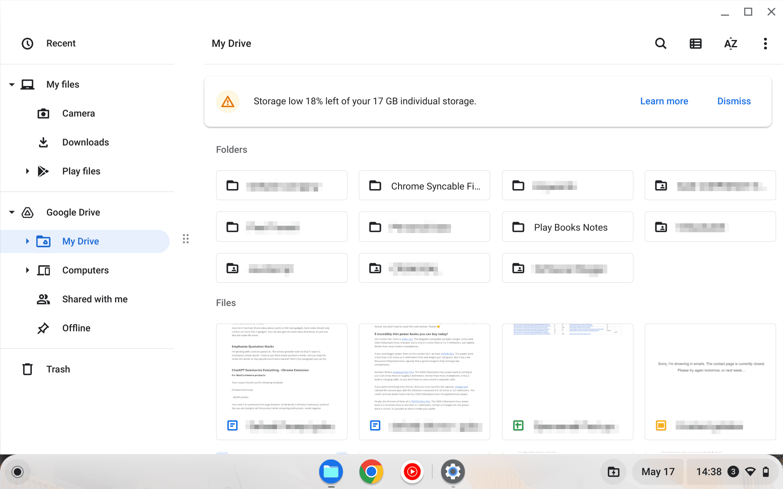Image resolution: width=783 pixels, height=489 pixels.
Task: Expand the Play files section
Action: click(27, 171)
